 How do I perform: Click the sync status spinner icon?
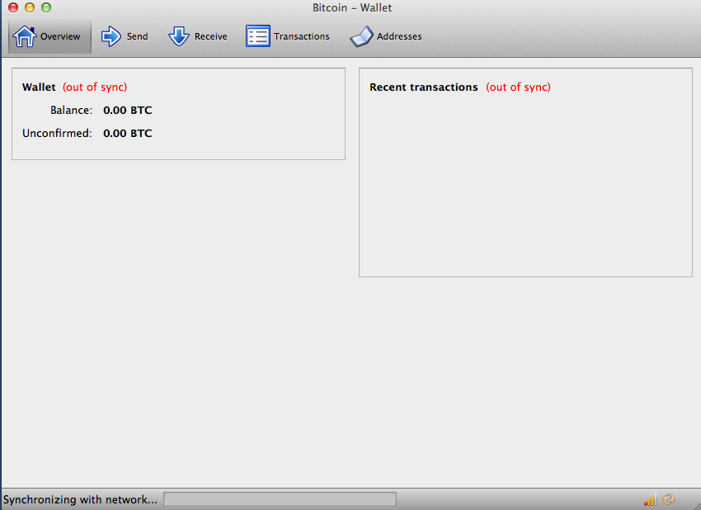click(669, 499)
